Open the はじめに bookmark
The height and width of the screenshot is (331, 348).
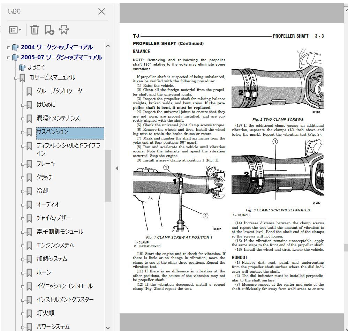point(46,105)
